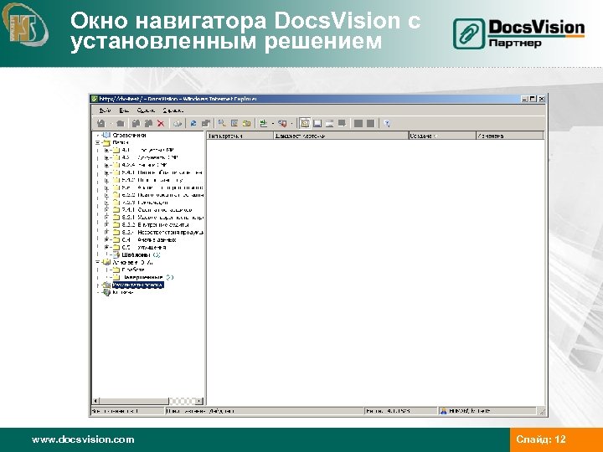Sort by the Создана column header

(x=442, y=136)
